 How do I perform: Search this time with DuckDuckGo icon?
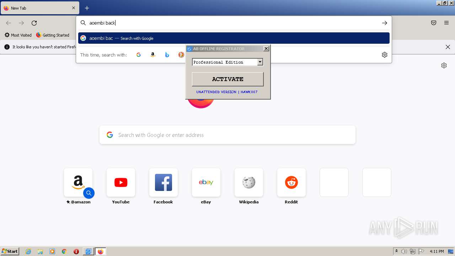pos(181,55)
